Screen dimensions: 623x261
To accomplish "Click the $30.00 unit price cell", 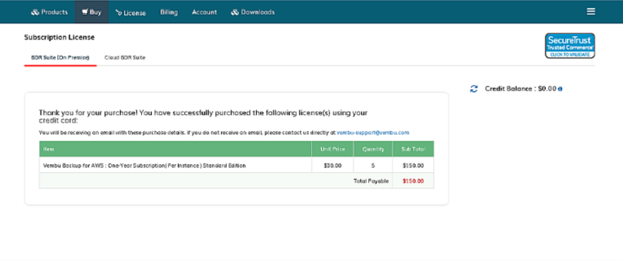I will (333, 165).
